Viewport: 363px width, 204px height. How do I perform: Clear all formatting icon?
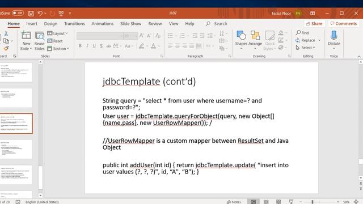tap(158, 36)
